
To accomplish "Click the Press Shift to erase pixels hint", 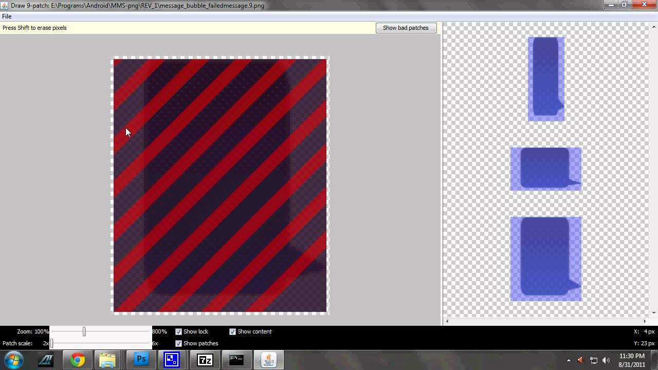I will (34, 28).
